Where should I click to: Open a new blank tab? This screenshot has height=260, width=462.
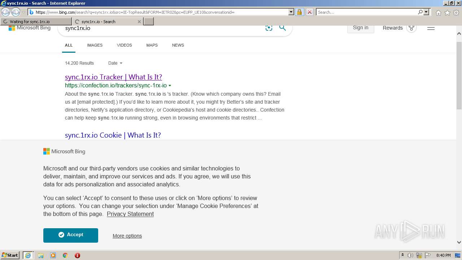(x=149, y=22)
